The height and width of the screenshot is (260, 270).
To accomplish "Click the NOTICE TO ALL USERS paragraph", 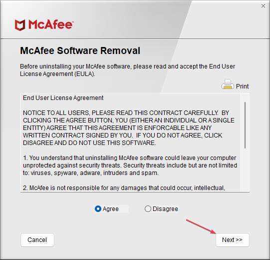I will tap(129, 128).
